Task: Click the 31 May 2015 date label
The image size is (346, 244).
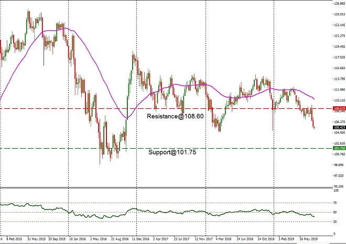Action: [36, 239]
